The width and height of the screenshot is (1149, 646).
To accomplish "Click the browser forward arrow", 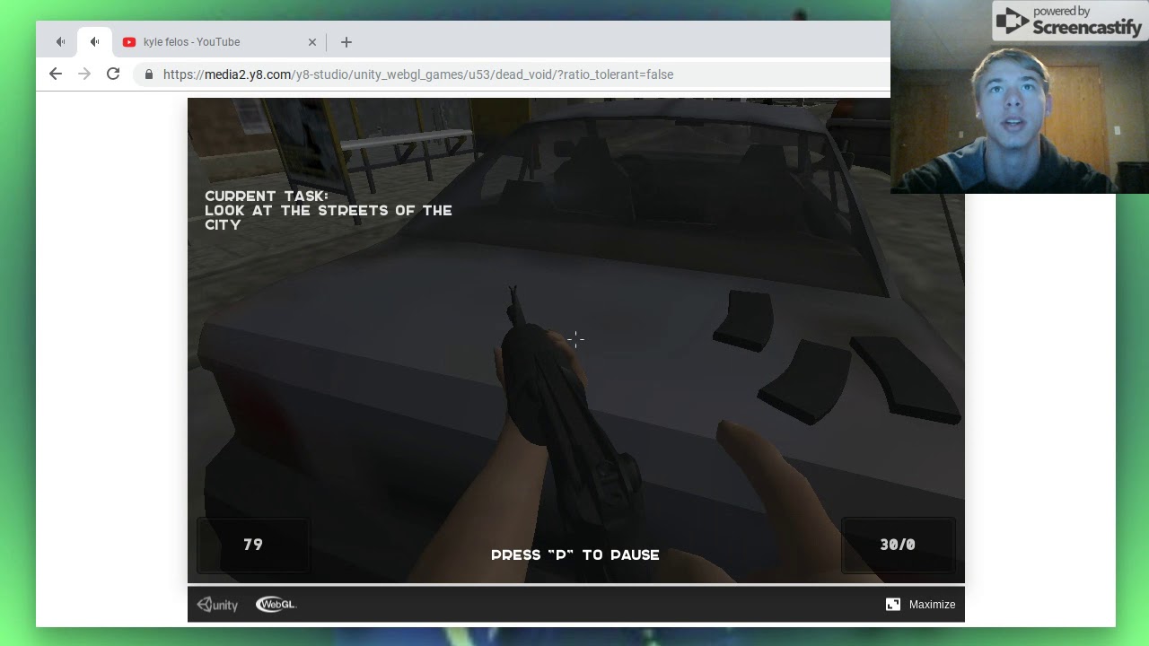I will [84, 74].
